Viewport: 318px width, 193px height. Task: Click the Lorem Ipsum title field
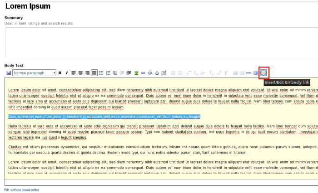click(159, 6)
